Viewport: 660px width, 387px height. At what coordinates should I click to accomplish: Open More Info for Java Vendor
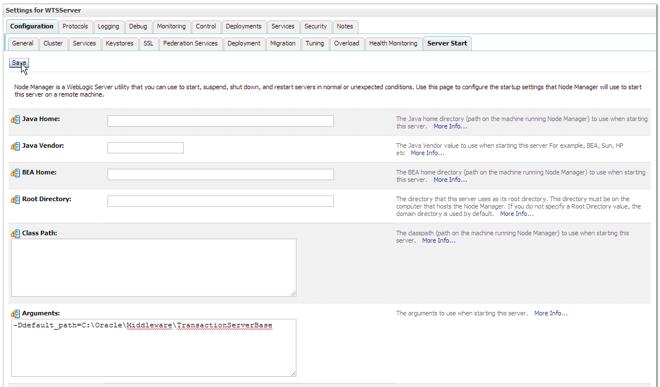tap(428, 153)
